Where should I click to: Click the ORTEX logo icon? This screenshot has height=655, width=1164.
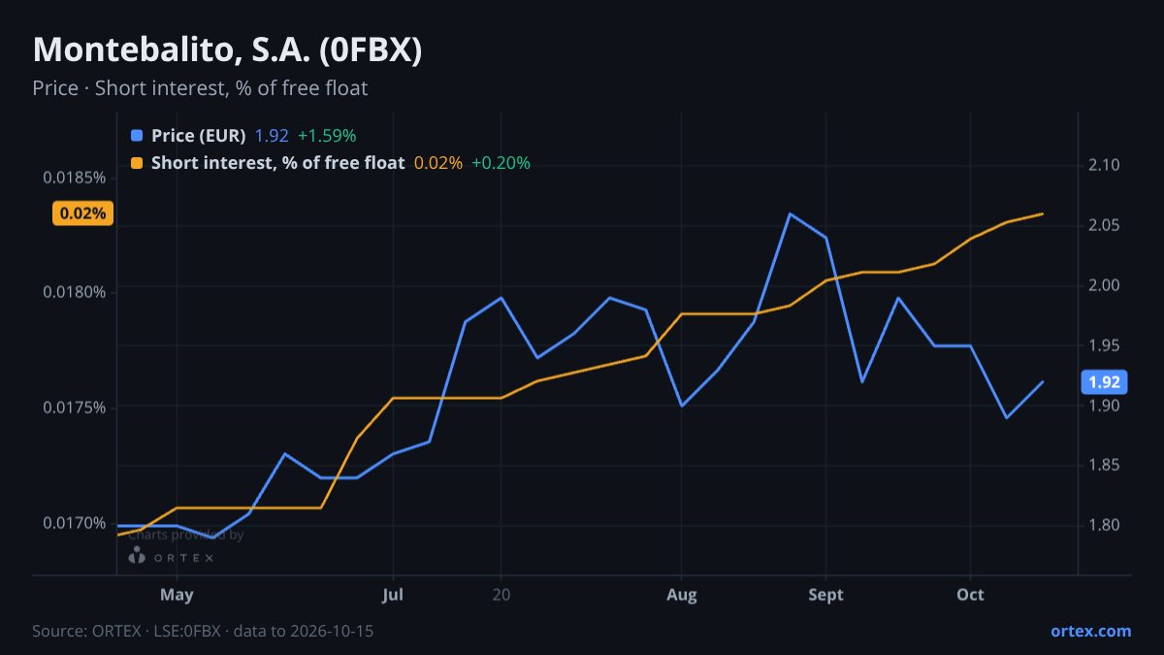137,556
